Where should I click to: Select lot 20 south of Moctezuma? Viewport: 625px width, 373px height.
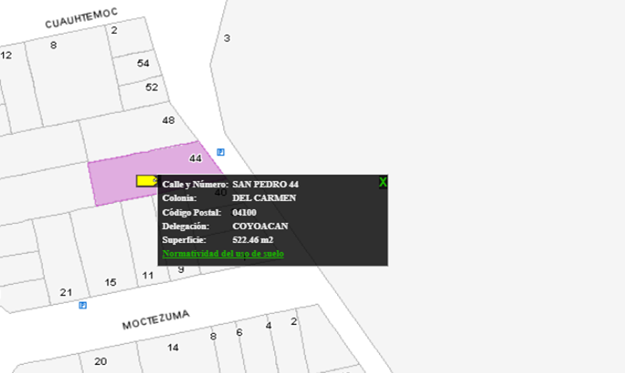100,361
